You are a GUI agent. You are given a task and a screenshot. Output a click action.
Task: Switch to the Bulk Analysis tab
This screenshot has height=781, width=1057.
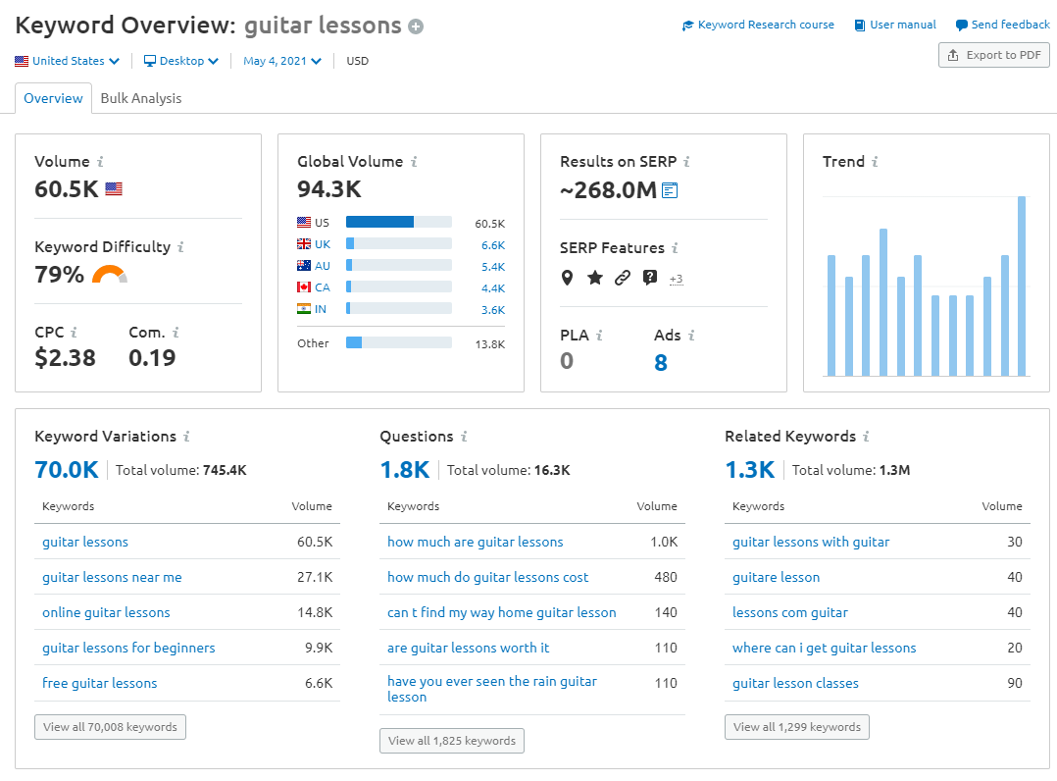click(x=140, y=98)
